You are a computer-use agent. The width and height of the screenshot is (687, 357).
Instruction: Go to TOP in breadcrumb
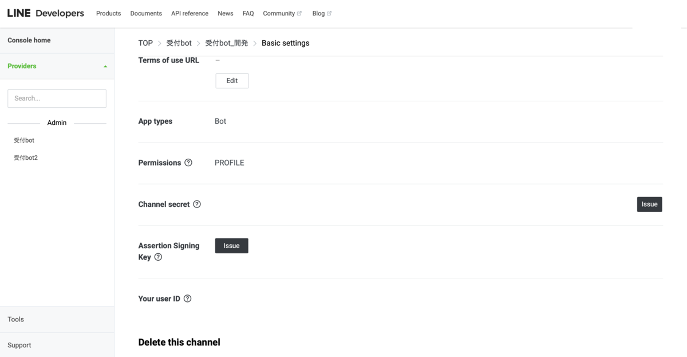pos(145,43)
